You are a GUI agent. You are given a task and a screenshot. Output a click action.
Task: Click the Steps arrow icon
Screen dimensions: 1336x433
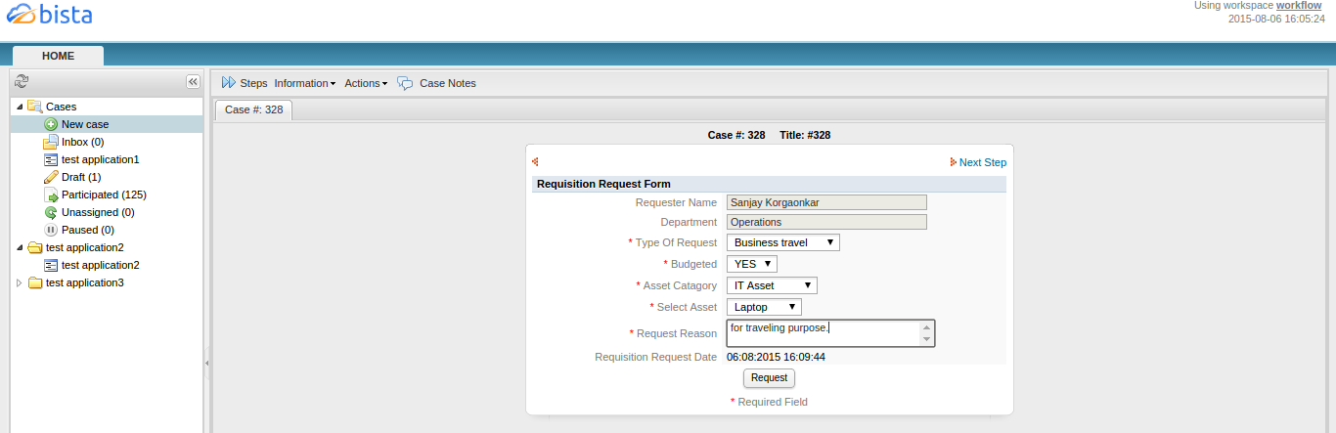click(x=229, y=83)
